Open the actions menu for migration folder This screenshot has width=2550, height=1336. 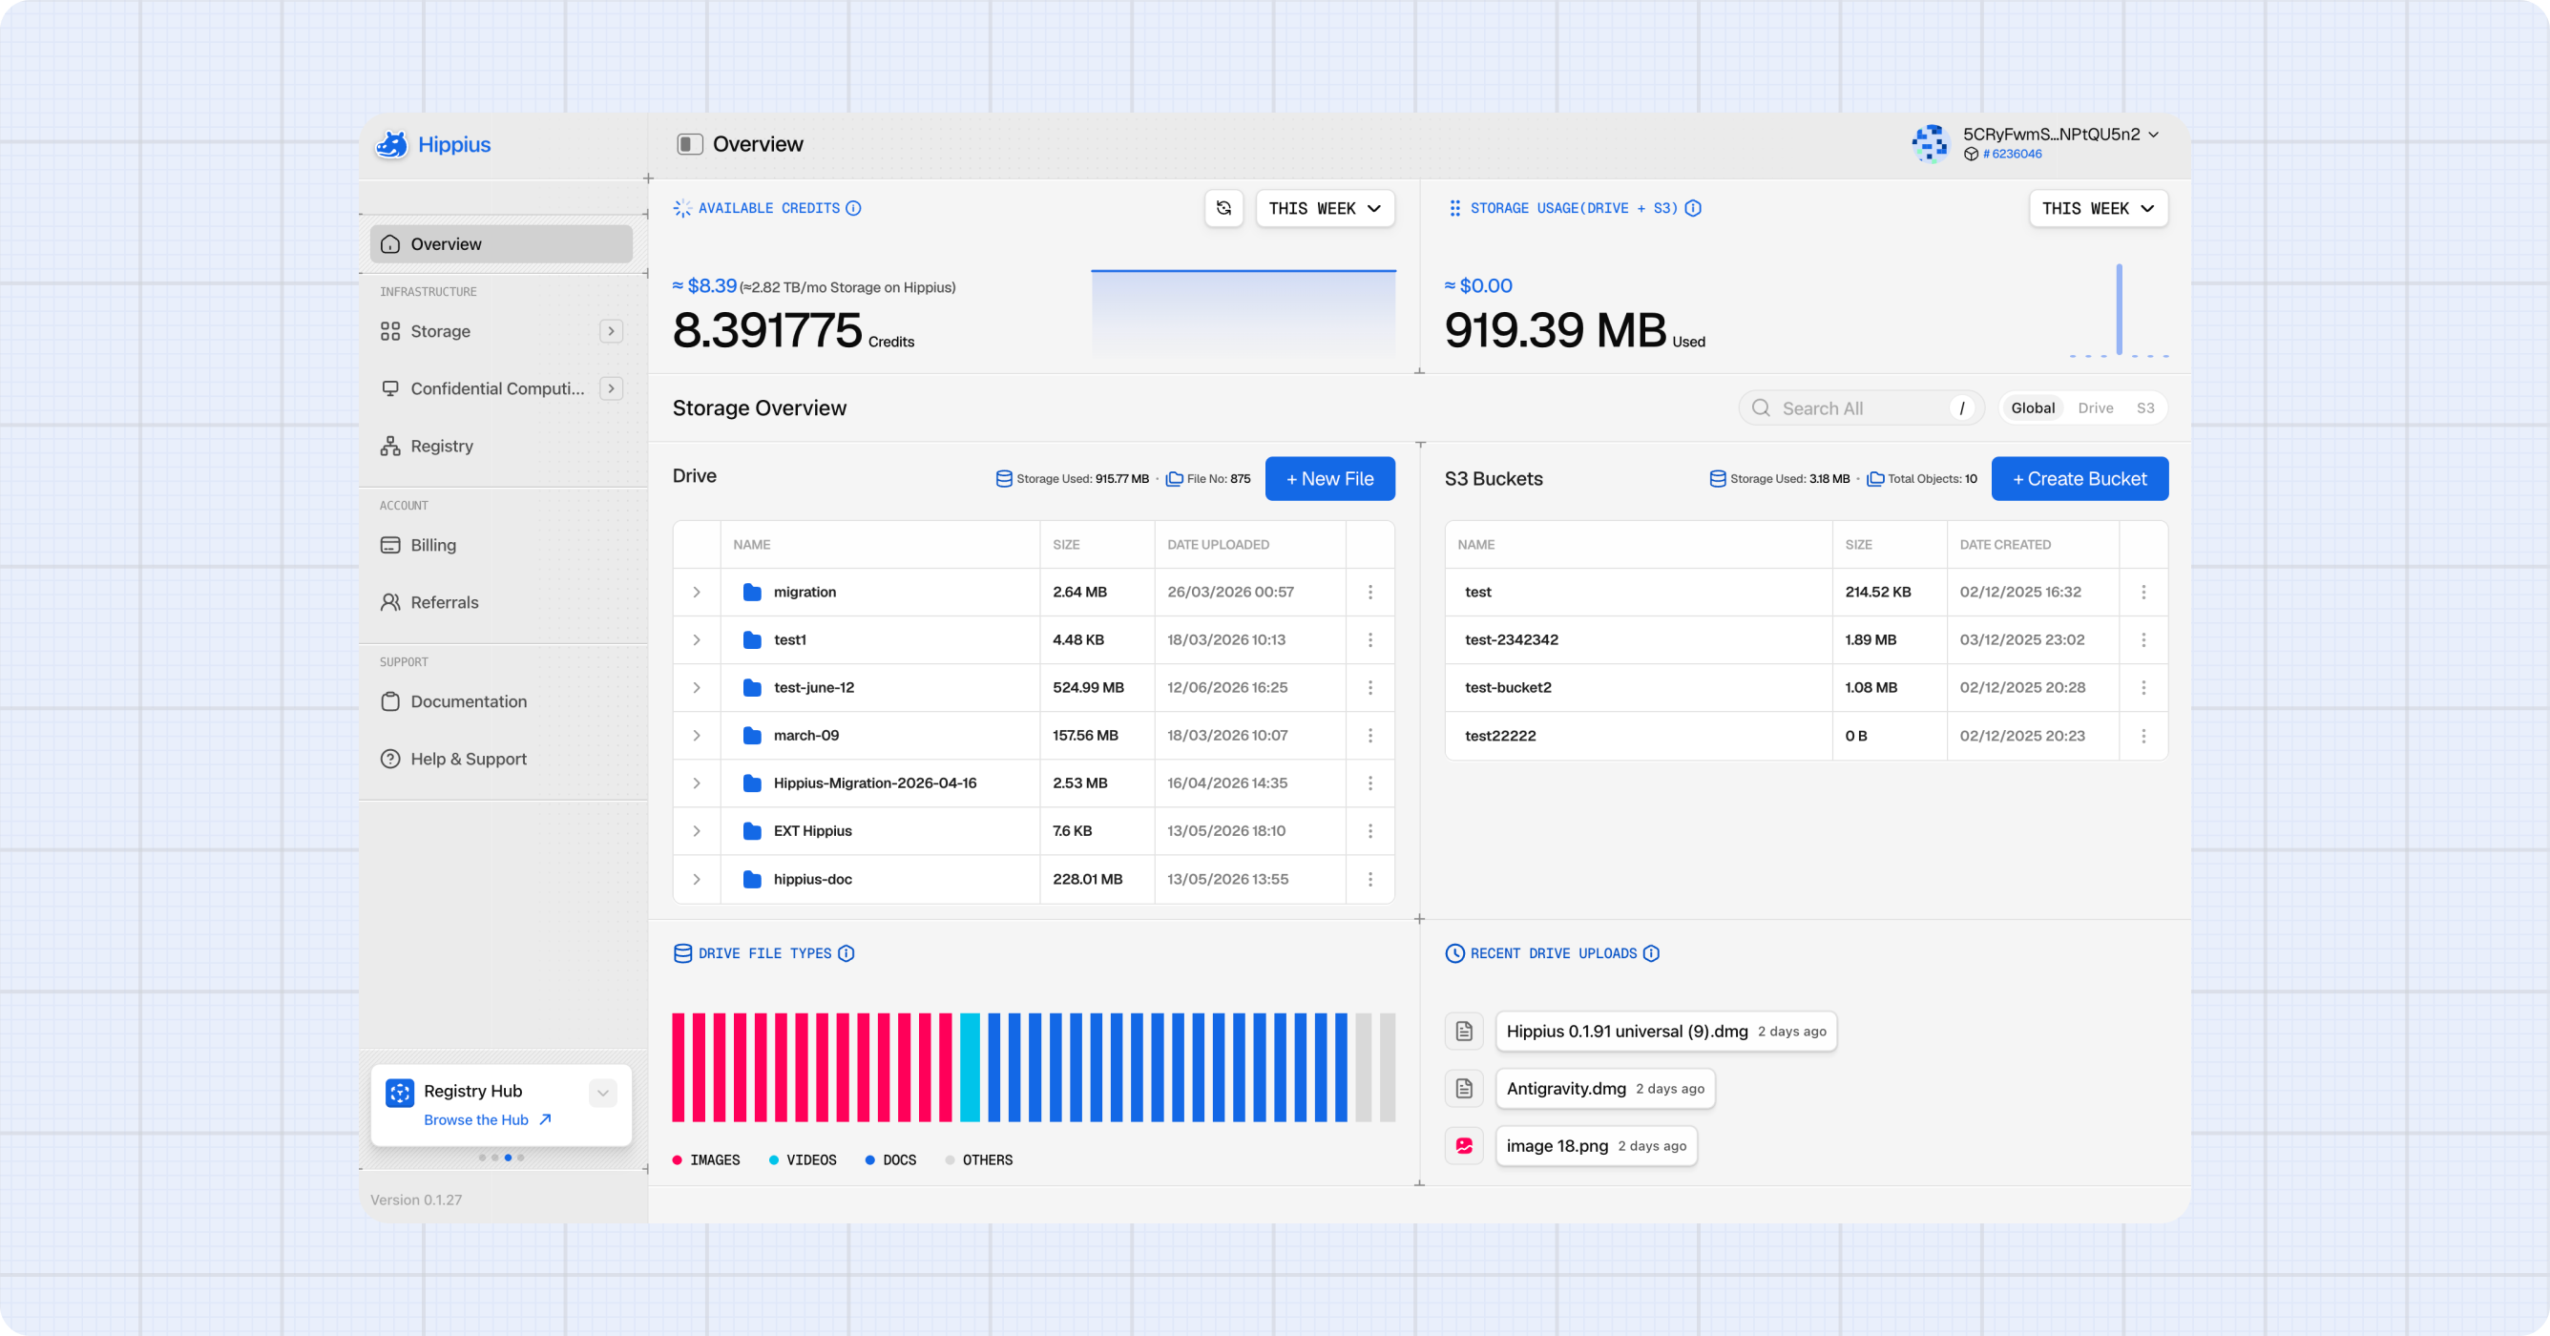tap(1371, 592)
